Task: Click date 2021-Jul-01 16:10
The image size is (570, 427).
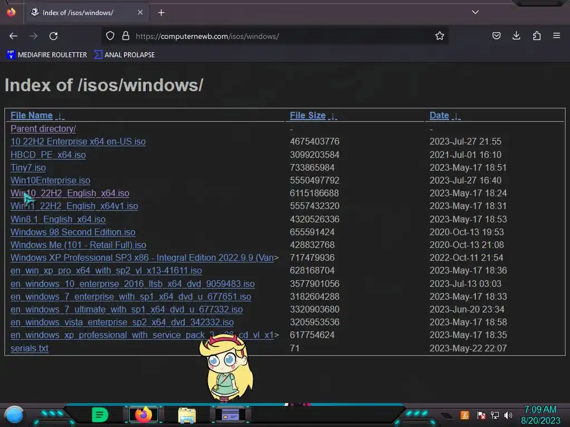Action: click(x=465, y=155)
